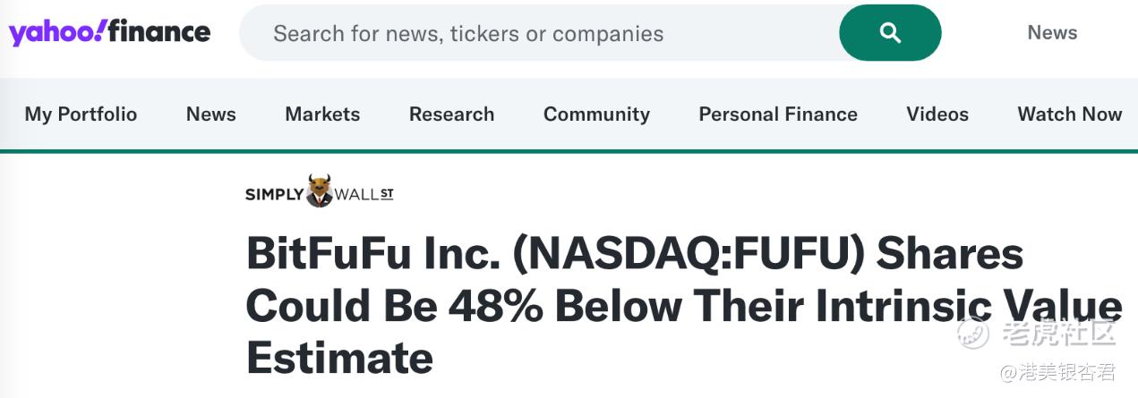Screen dimensions: 1138x398
Task: Click the round tiger community watermark icon
Action: [x=973, y=332]
